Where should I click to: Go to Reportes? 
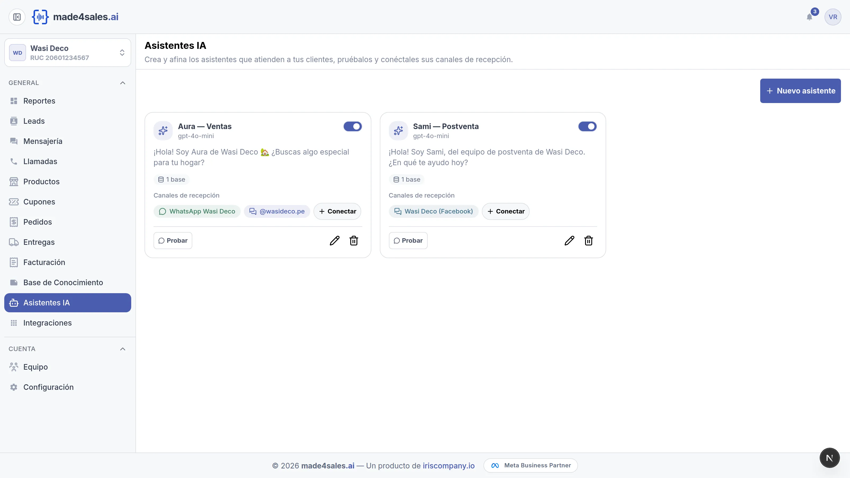[68, 101]
